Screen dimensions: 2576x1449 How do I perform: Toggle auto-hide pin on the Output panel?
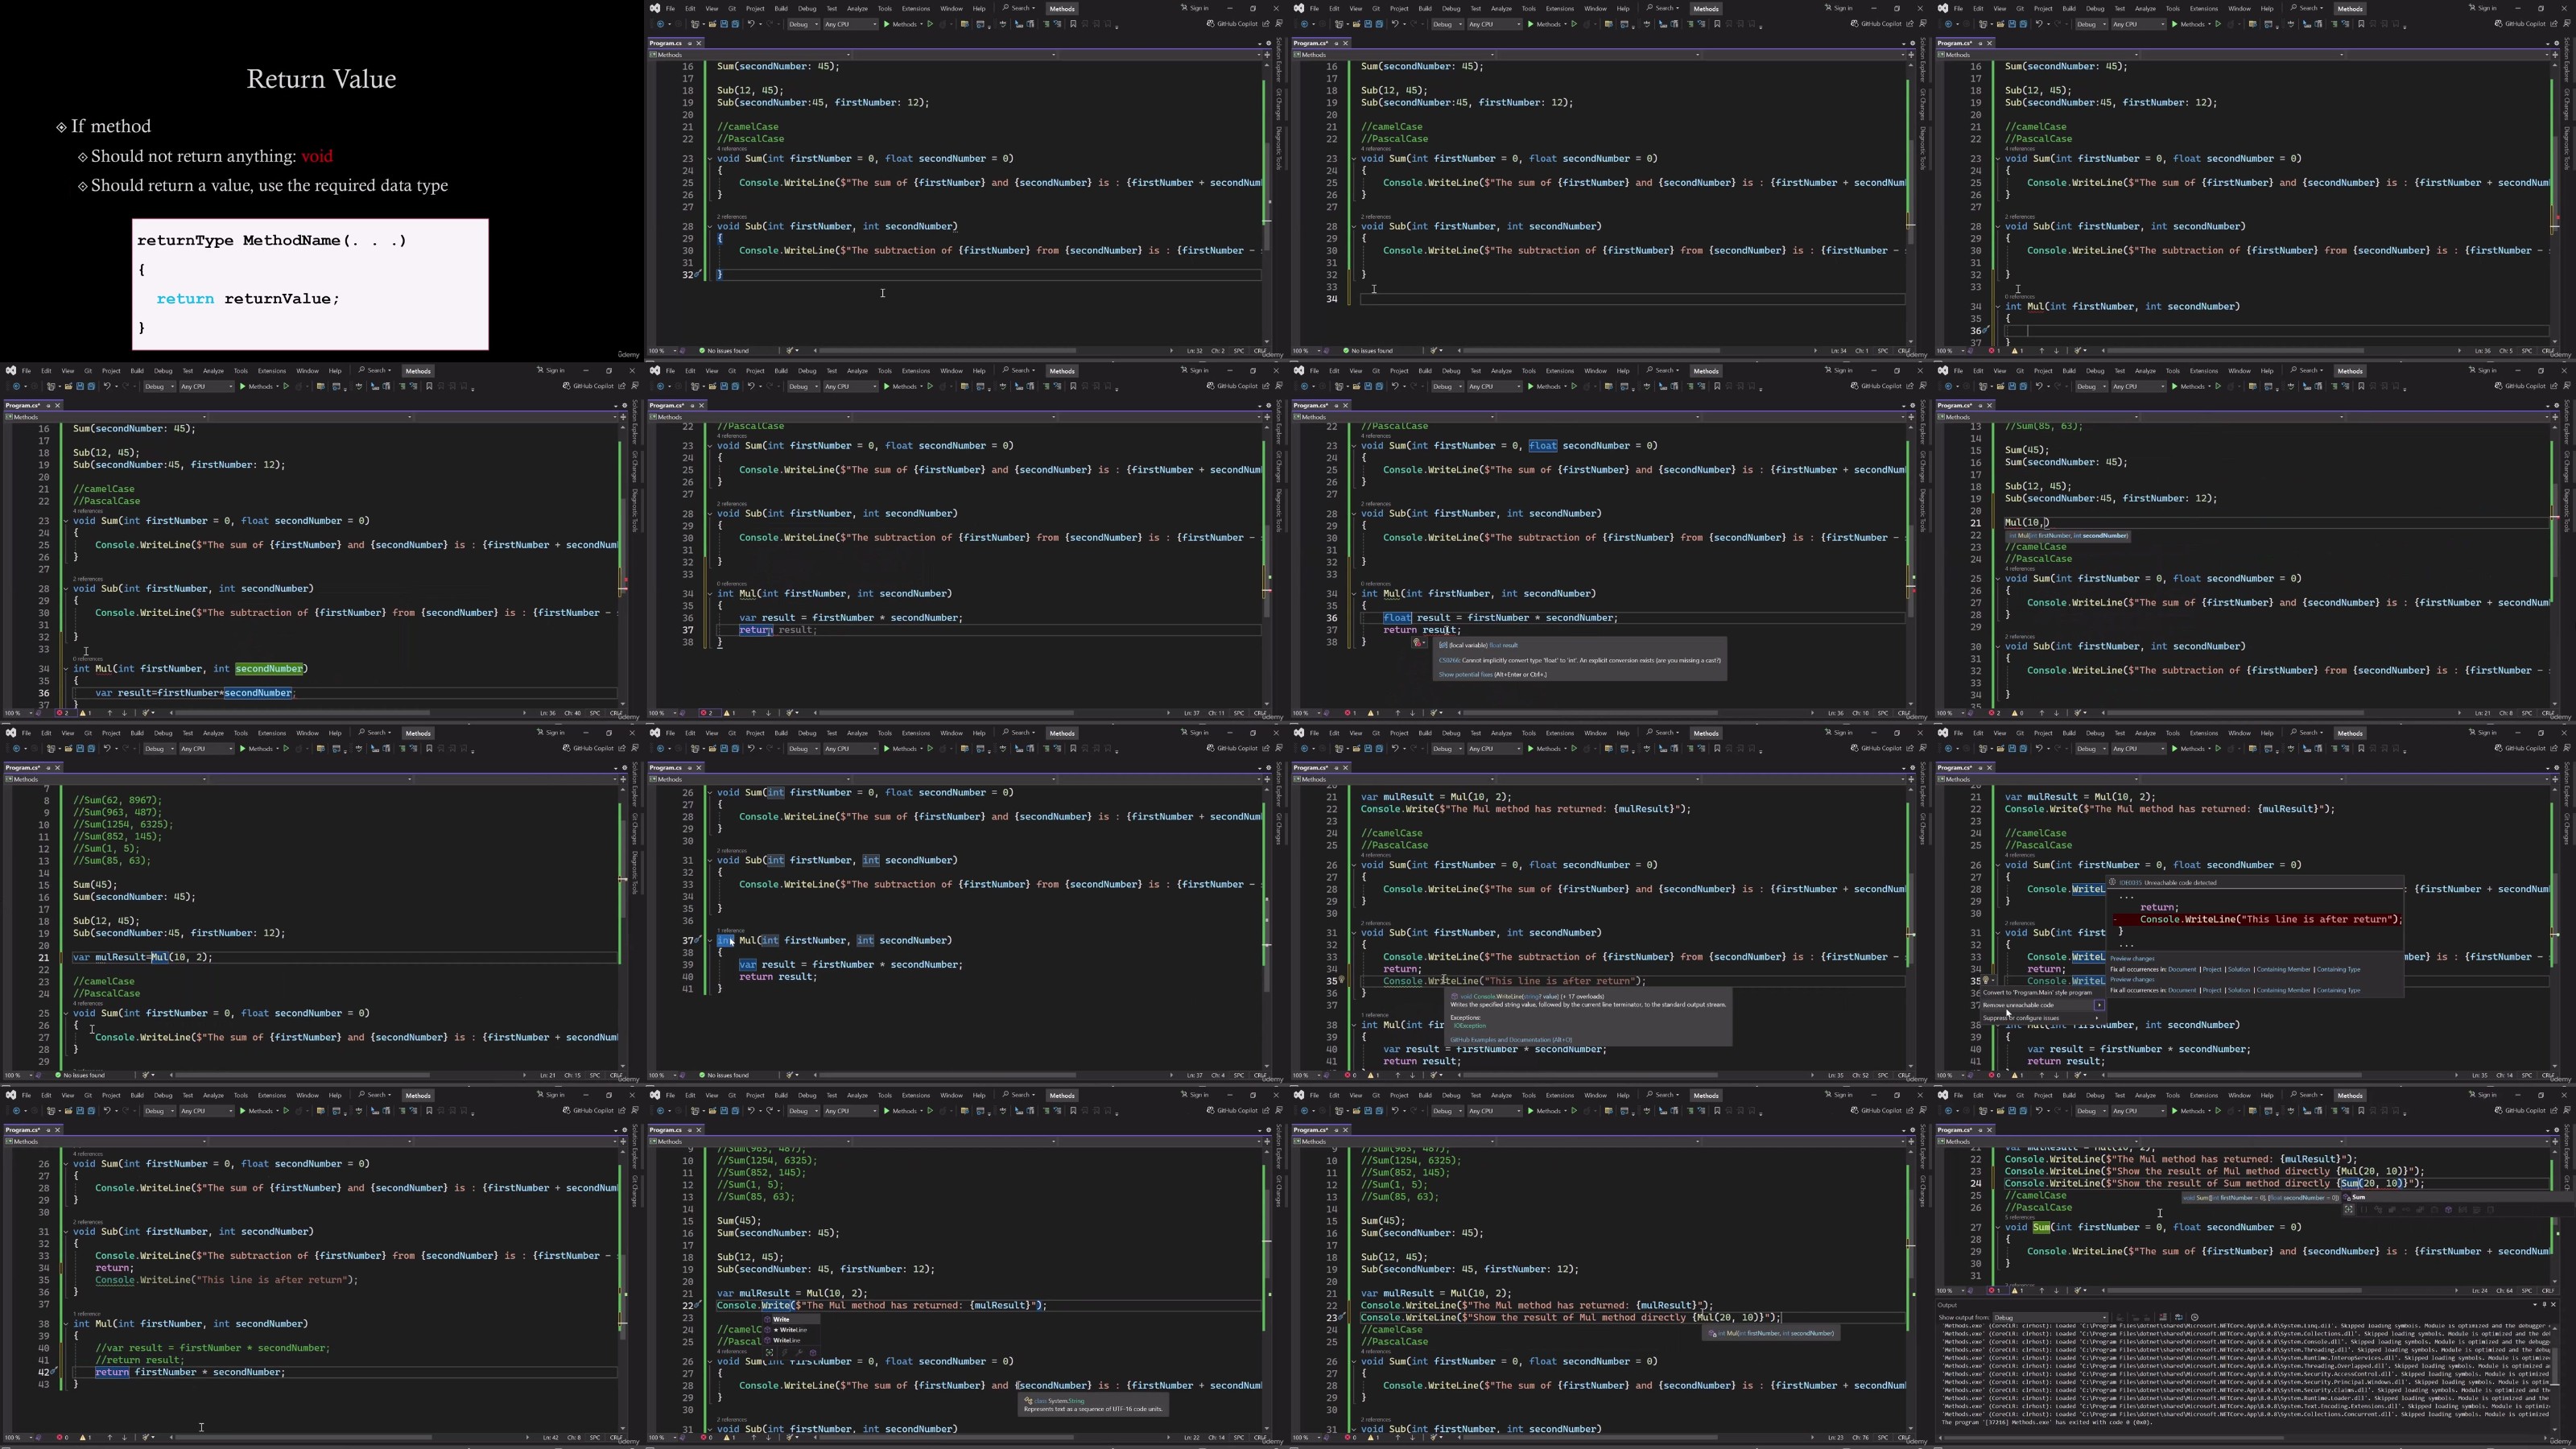tap(2544, 1305)
